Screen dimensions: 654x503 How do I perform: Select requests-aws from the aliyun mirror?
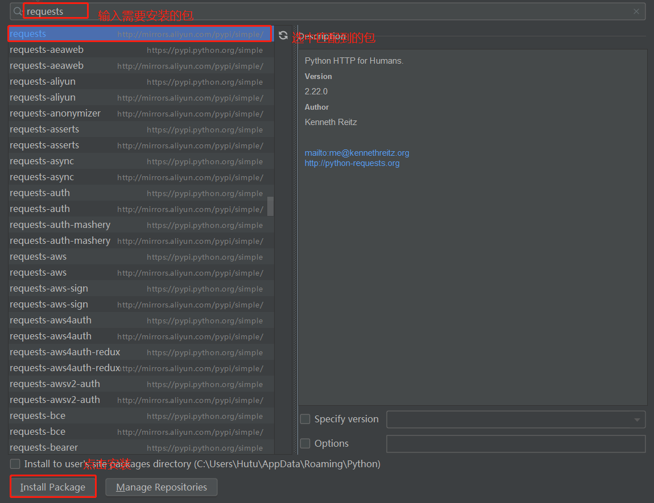(x=141, y=273)
